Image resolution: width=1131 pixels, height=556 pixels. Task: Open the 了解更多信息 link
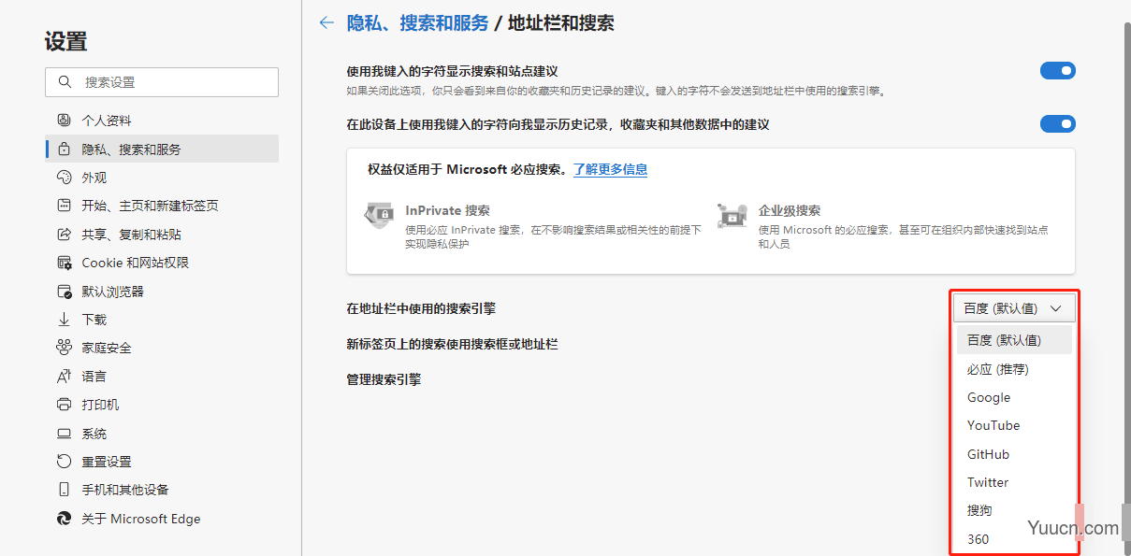coord(610,169)
